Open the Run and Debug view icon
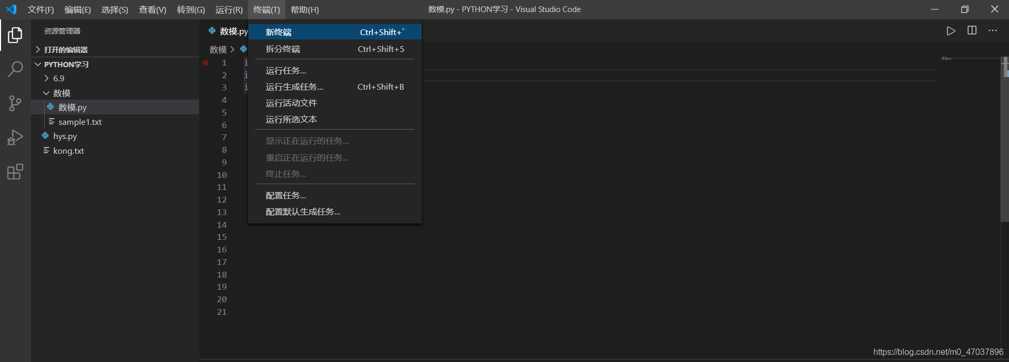 [x=15, y=137]
